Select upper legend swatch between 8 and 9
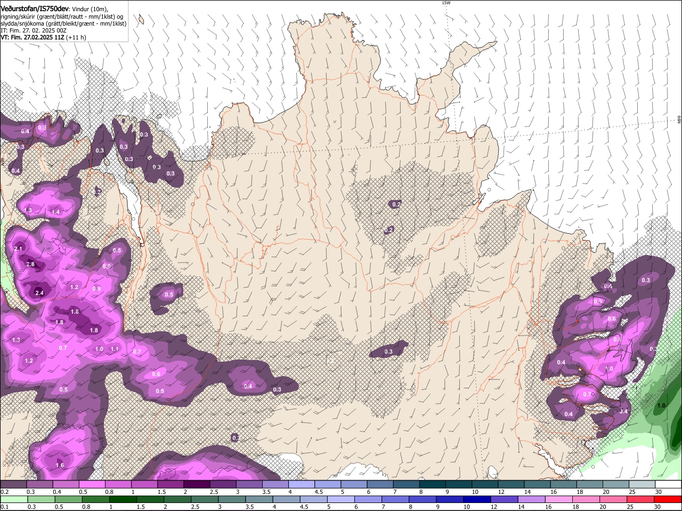The image size is (682, 511). 433,484
